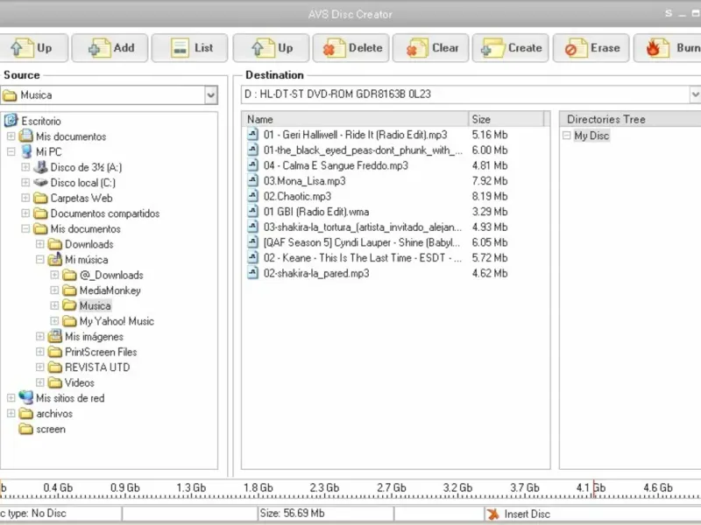Select Escritorio in the source tree

pos(41,121)
